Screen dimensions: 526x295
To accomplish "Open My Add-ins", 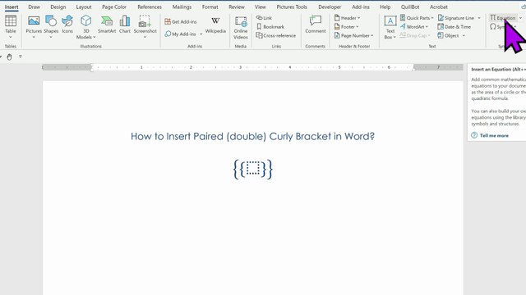I will click(180, 34).
